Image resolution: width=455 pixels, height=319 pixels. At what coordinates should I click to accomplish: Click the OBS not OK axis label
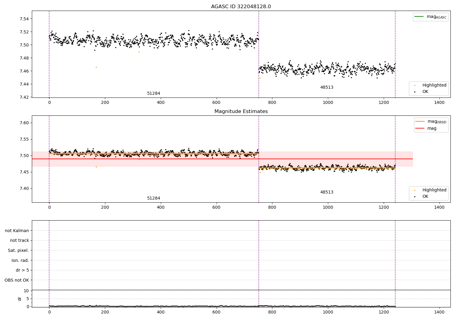[17, 280]
